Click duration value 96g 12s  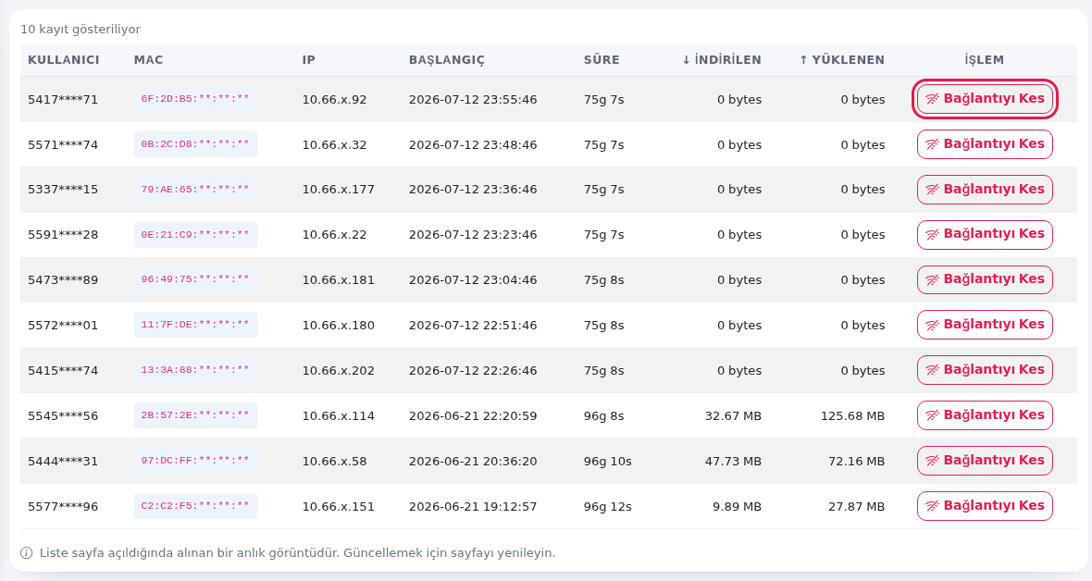608,506
